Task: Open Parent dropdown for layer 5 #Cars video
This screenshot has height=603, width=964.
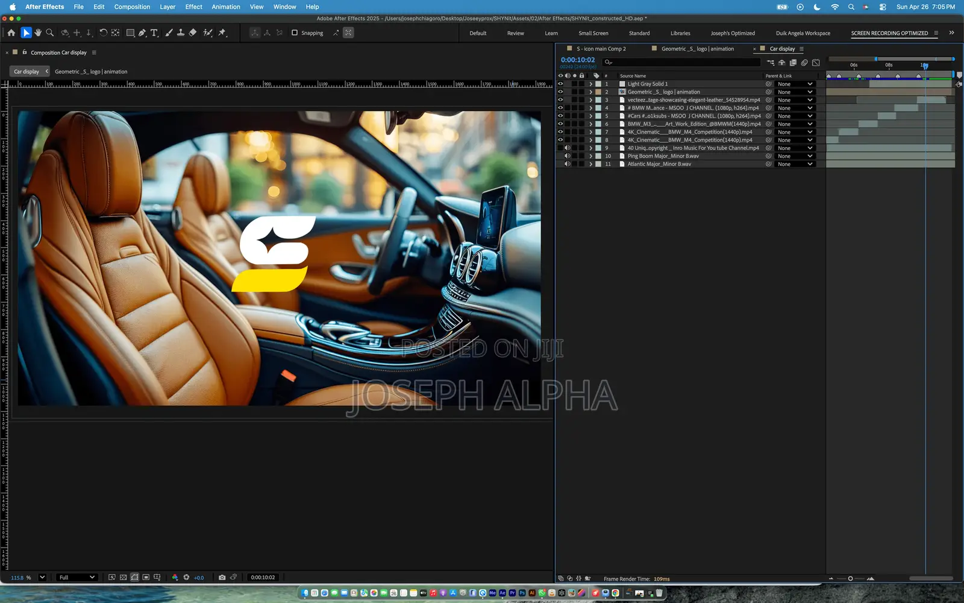Action: pos(795,116)
